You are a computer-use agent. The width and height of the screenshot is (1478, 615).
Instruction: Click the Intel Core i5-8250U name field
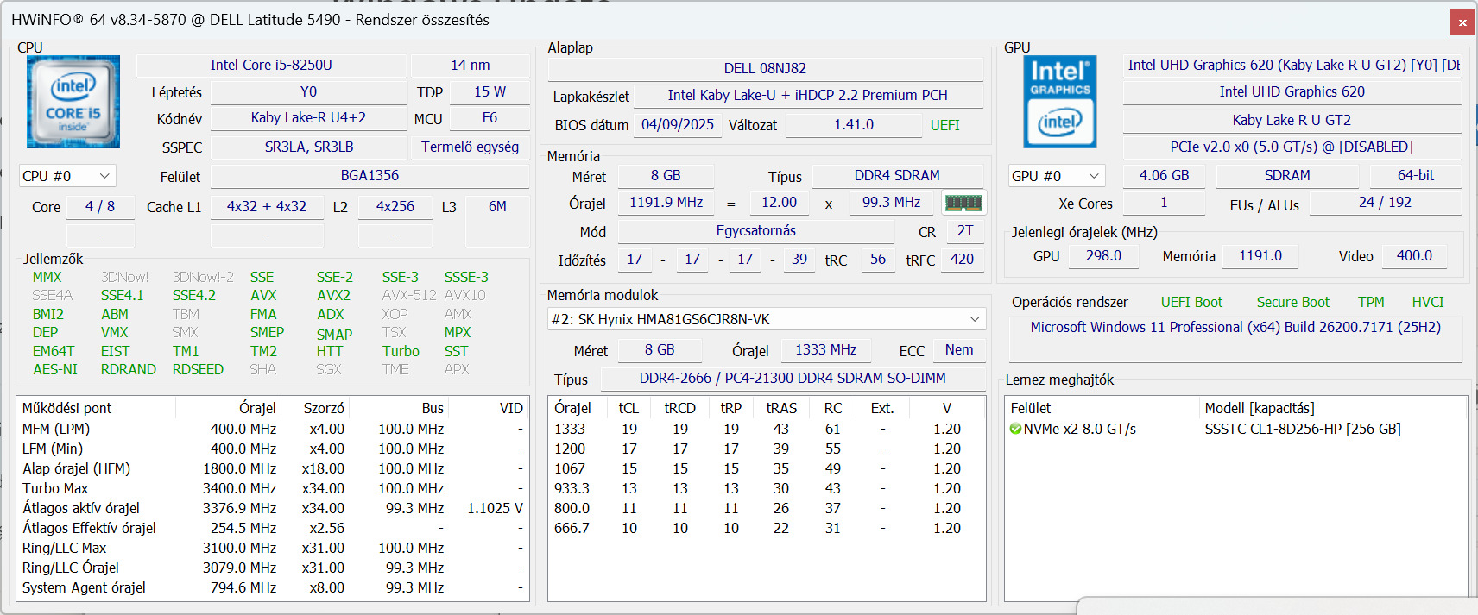pyautogui.click(x=271, y=66)
